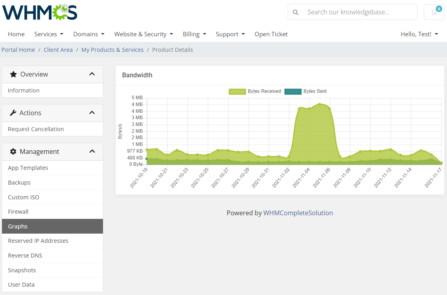Toggle Bytes Sent legend swatch
The height and width of the screenshot is (295, 447).
293,91
